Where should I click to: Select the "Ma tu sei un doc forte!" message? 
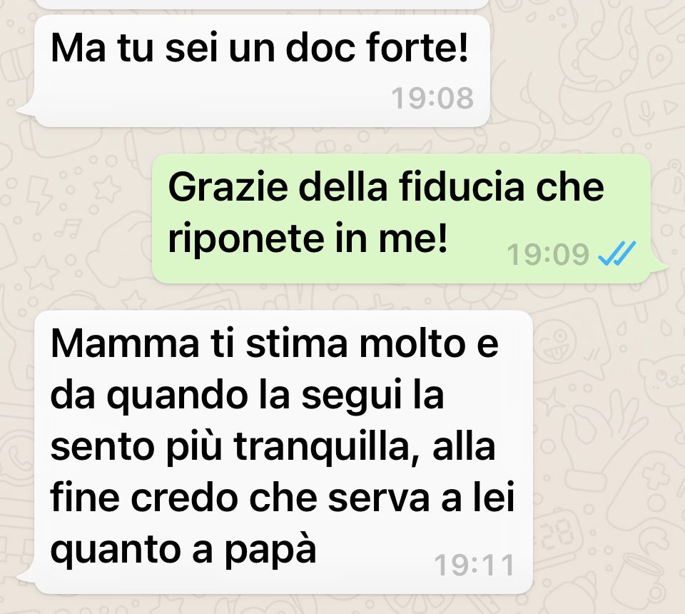(261, 71)
